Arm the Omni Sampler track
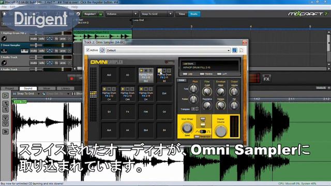This screenshot has height=186, width=331. (63, 51)
